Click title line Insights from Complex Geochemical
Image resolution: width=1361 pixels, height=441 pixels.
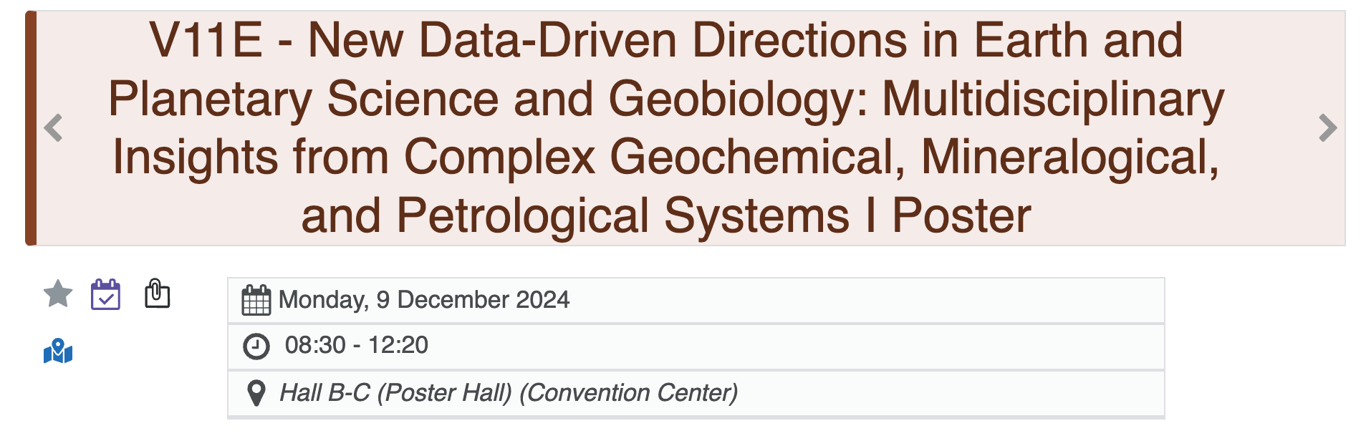tap(666, 157)
